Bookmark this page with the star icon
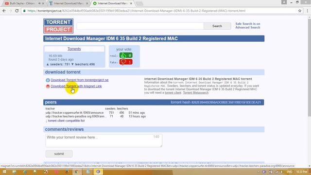Image resolution: width=311 pixels, height=175 pixels. point(300,11)
